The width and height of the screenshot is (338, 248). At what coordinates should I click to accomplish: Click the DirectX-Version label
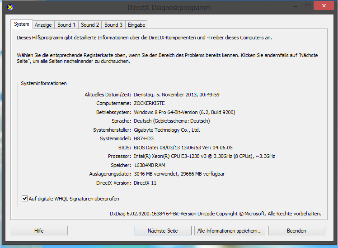(x=113, y=183)
